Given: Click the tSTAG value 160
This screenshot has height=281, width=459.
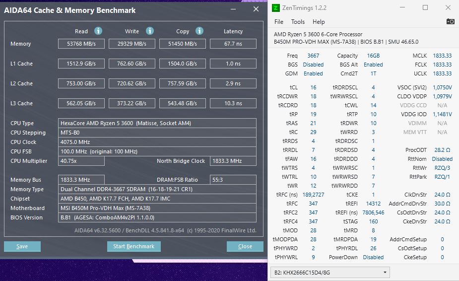Looking at the screenshot, I should [x=373, y=221].
